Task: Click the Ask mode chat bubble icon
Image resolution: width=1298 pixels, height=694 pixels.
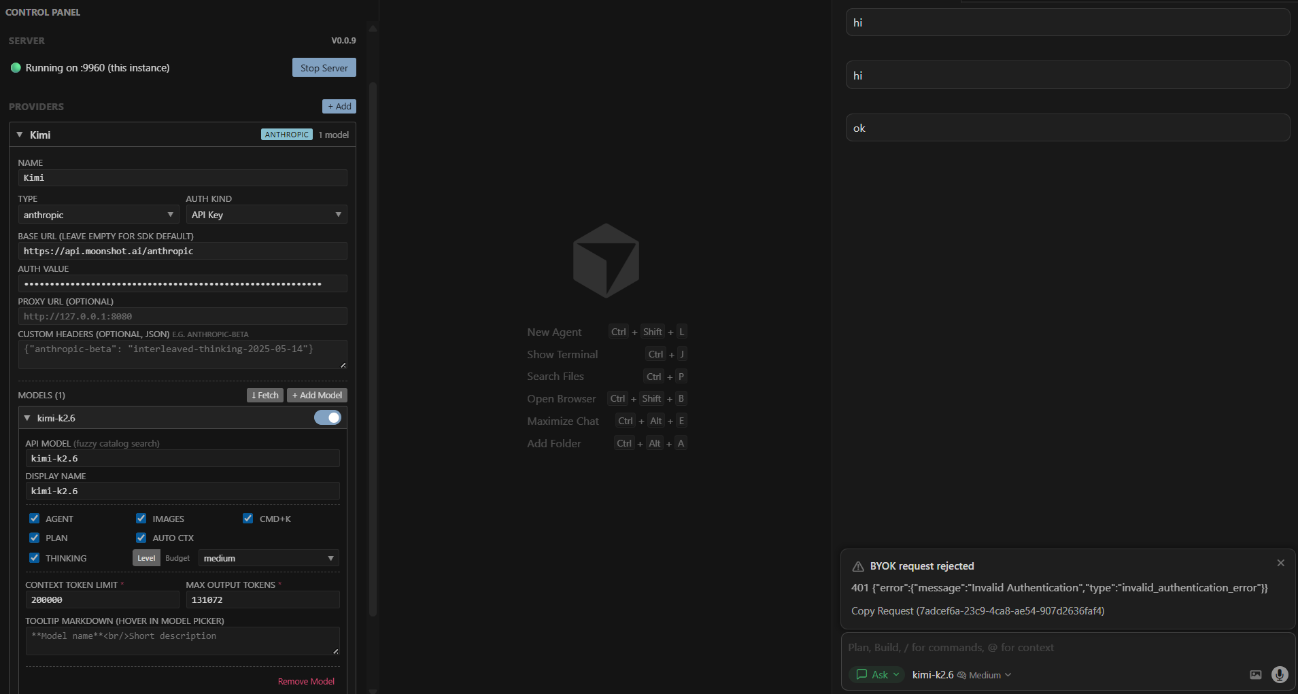Action: click(861, 674)
